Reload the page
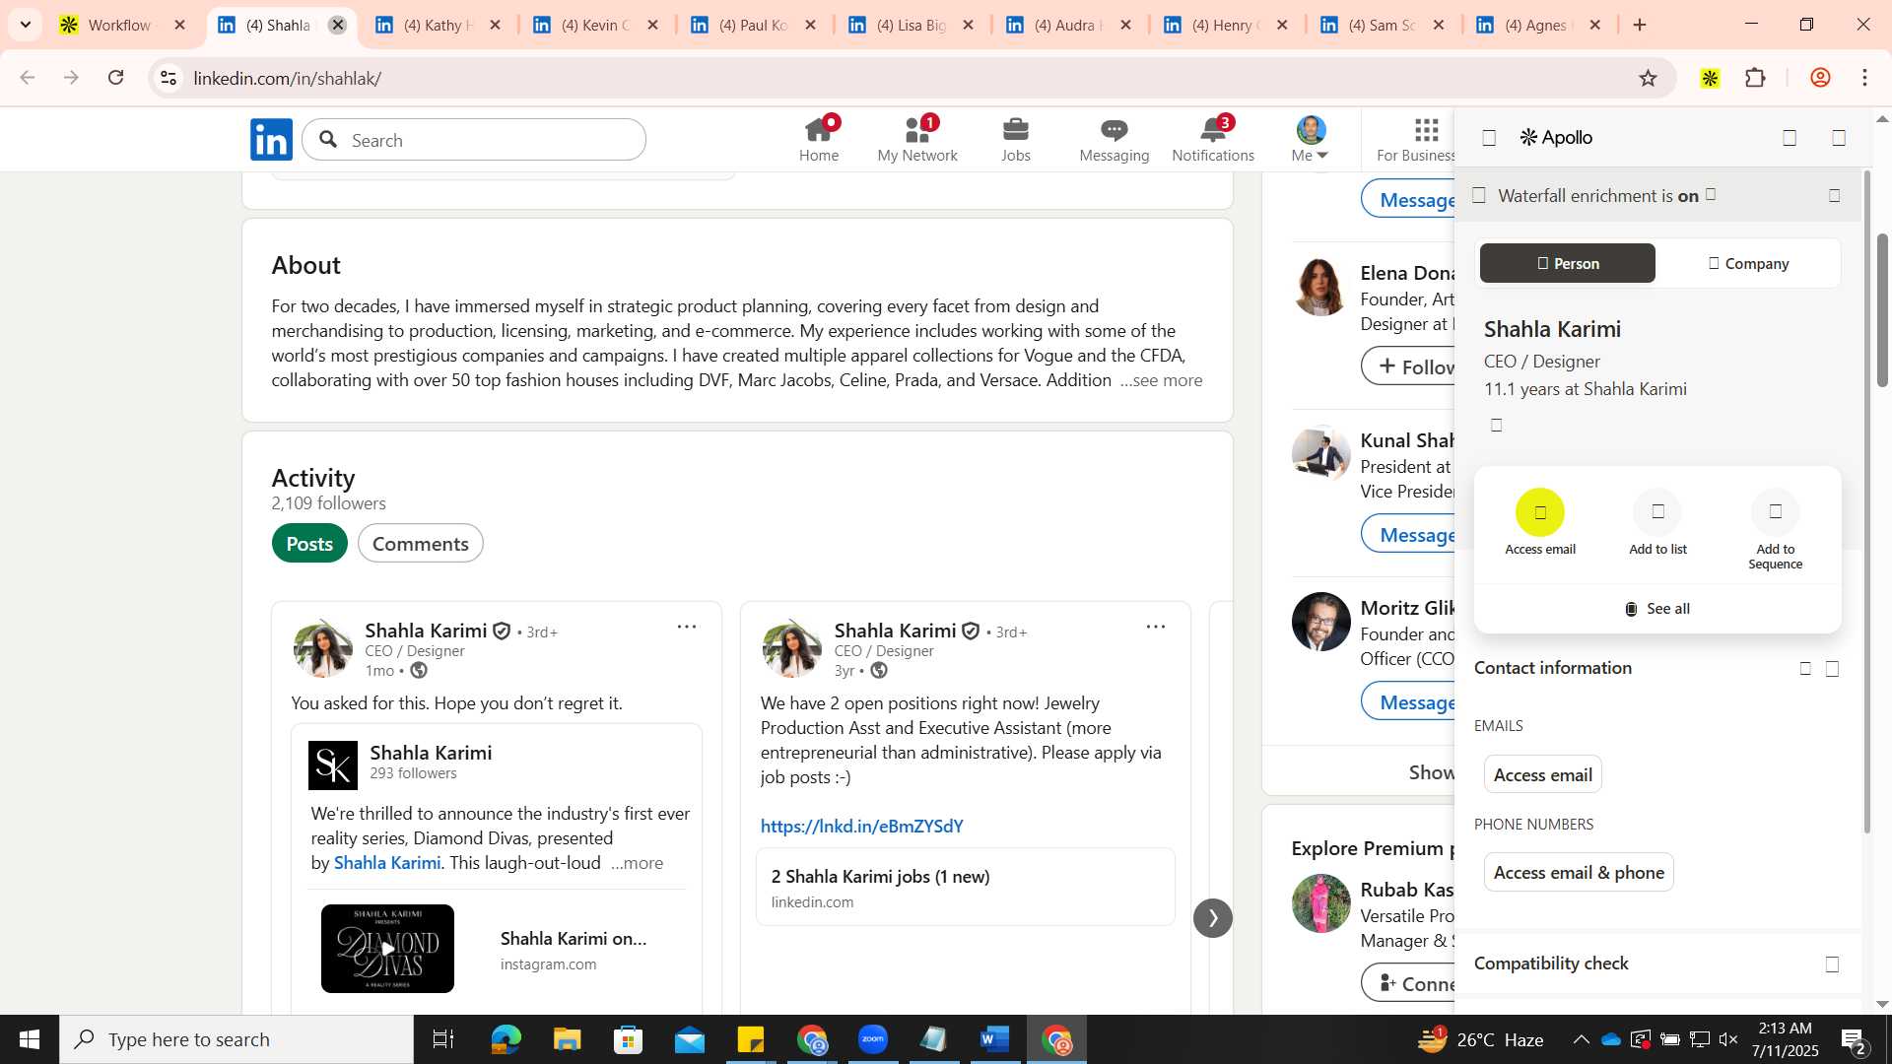This screenshot has width=1892, height=1064. (x=116, y=78)
